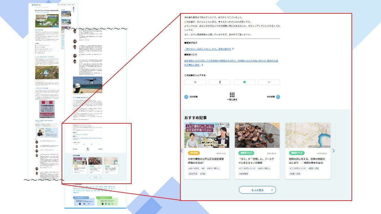Image resolution: width=381 pixels, height=214 pixels.
Task: Click the grid icon to return to list
Action: tap(232, 95)
